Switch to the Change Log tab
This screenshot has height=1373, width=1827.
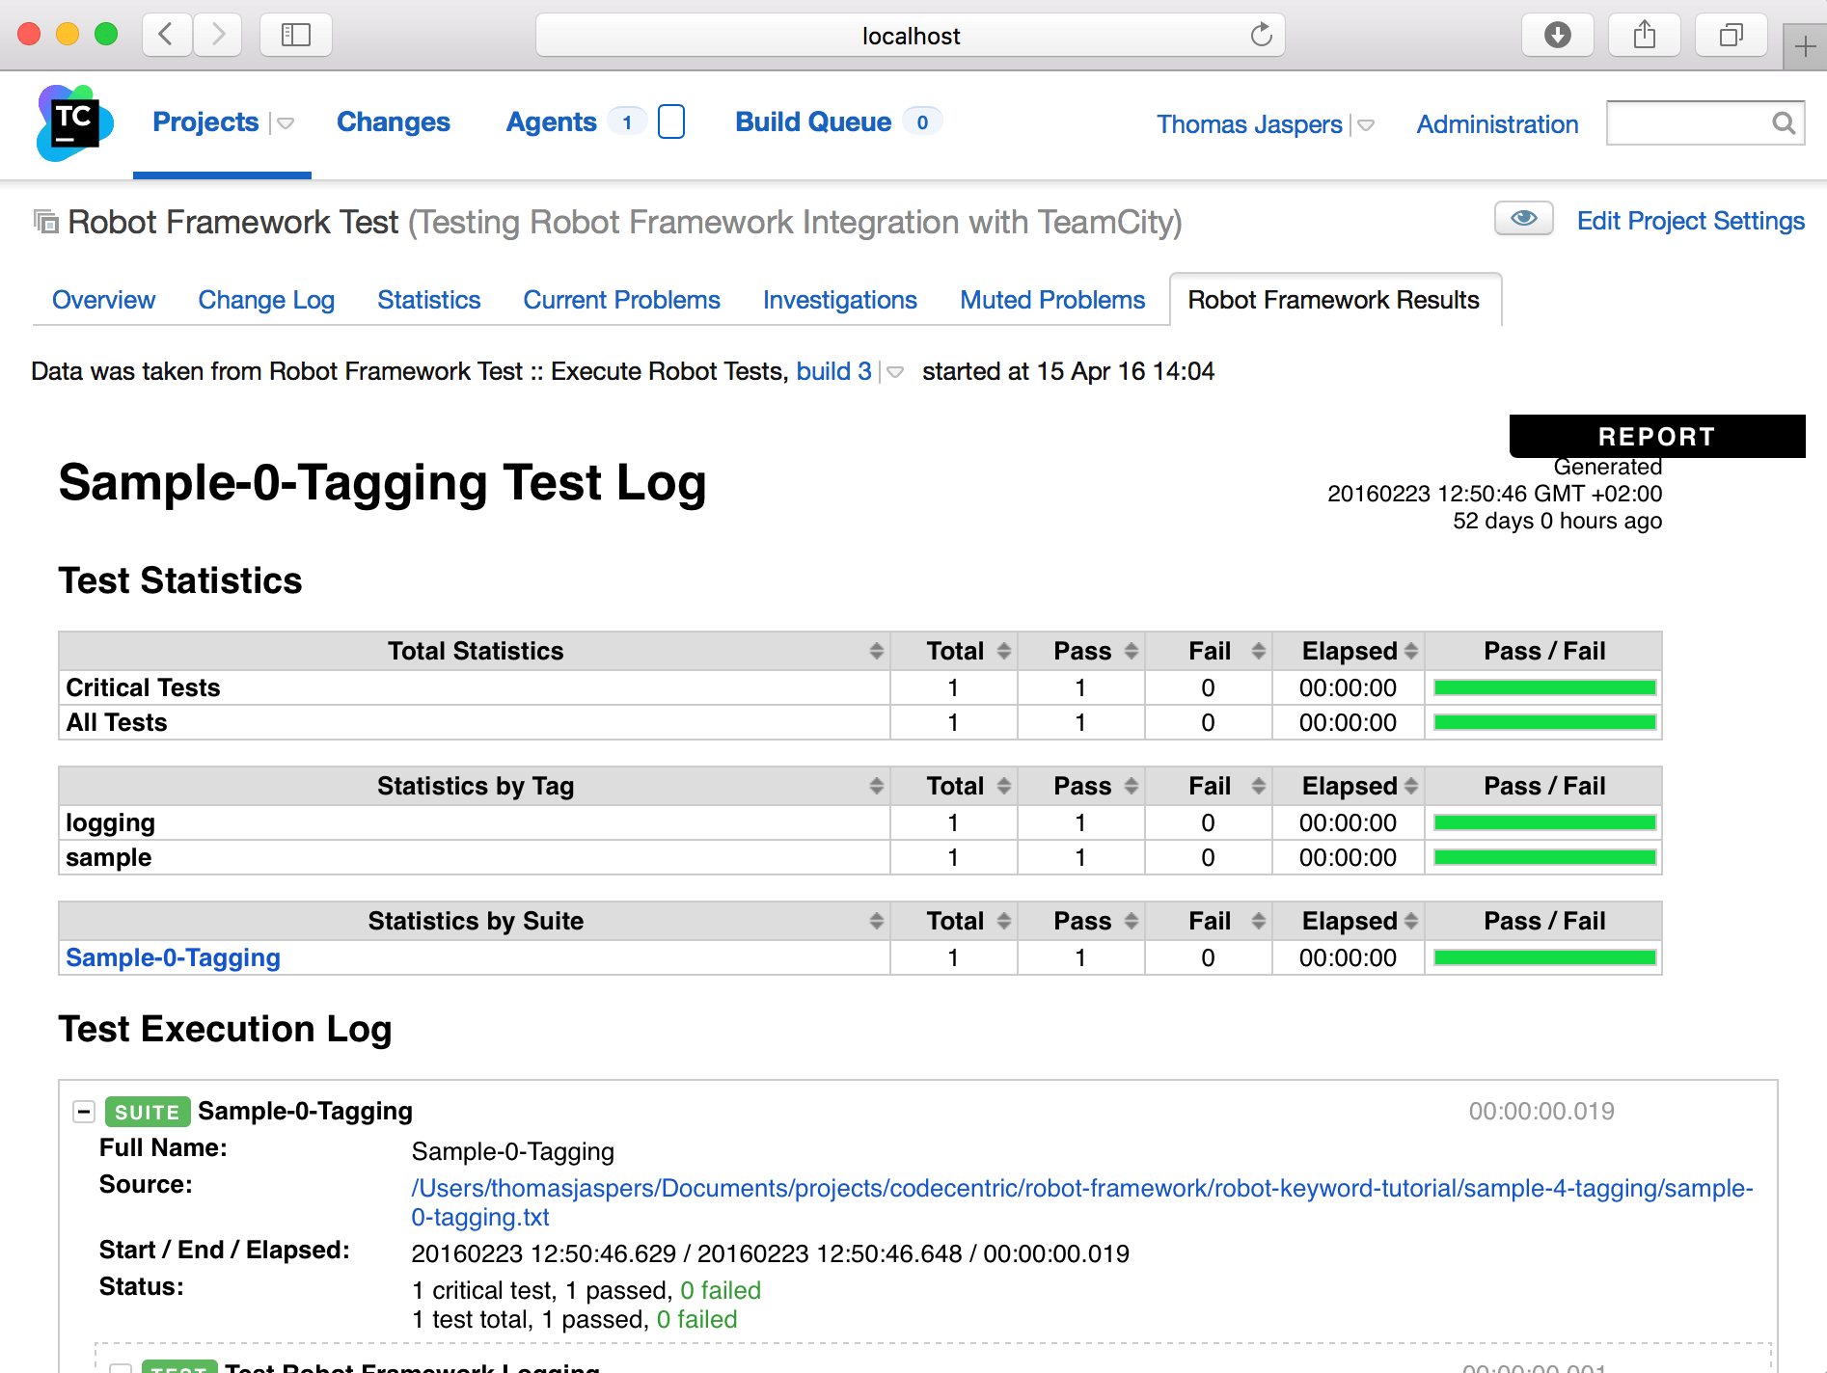pyautogui.click(x=266, y=300)
